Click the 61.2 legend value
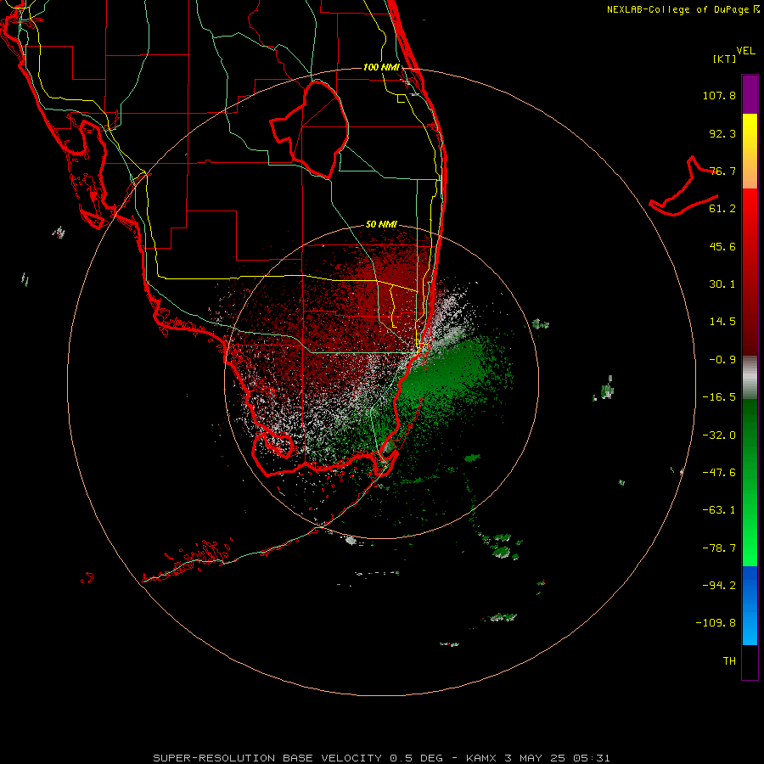764x764 pixels. [x=722, y=209]
